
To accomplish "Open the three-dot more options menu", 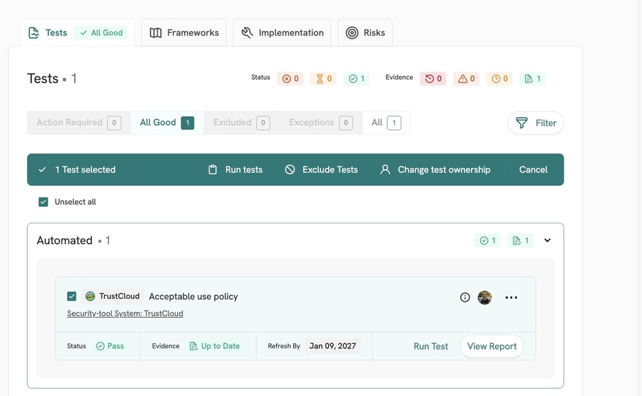I will (x=511, y=298).
